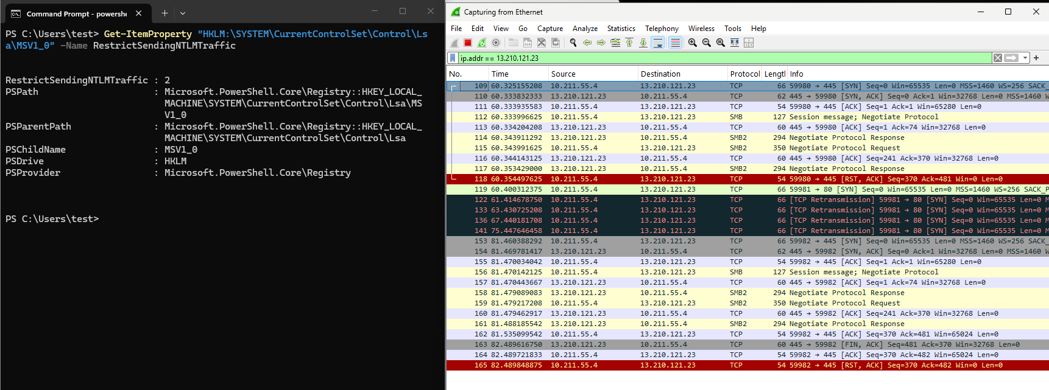Viewport: 1049px width, 390px height.
Task: Click the PSChildName MSV1_0 output line
Action: [x=102, y=150]
